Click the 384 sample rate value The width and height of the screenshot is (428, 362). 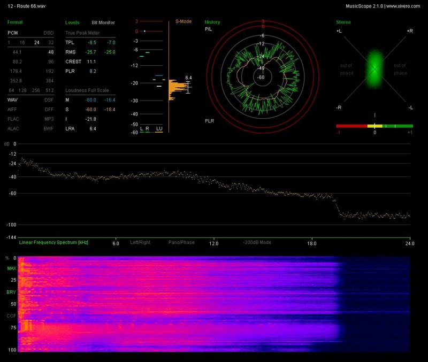coord(50,81)
